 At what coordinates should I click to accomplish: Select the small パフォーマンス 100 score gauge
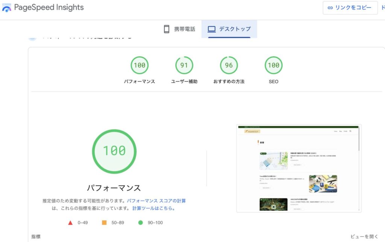click(x=139, y=65)
